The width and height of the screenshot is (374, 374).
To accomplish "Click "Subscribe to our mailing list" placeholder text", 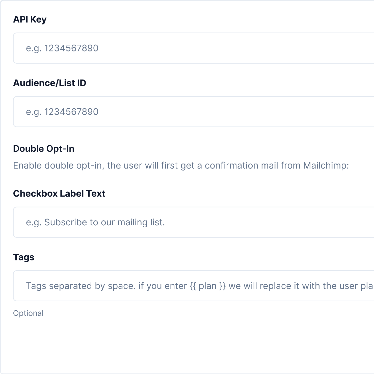I will [x=104, y=222].
